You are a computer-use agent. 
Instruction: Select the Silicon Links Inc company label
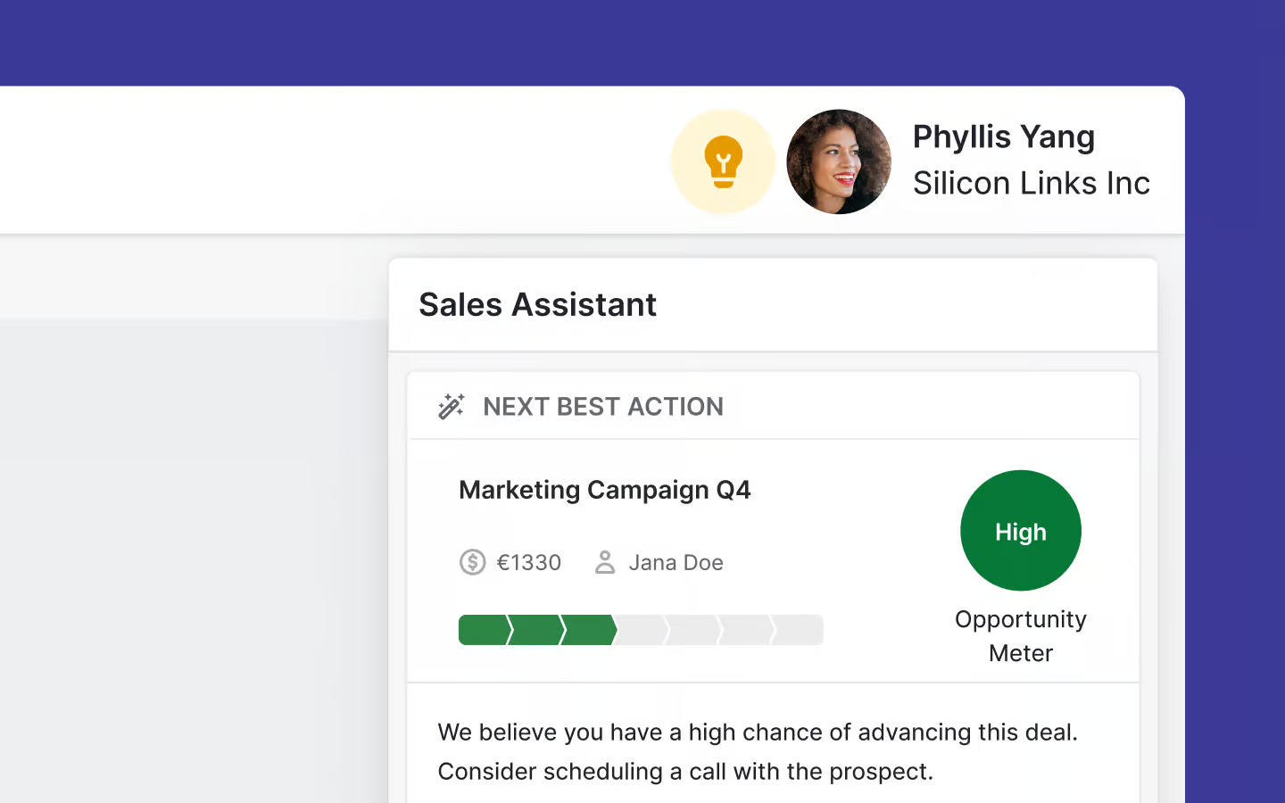coord(1031,183)
